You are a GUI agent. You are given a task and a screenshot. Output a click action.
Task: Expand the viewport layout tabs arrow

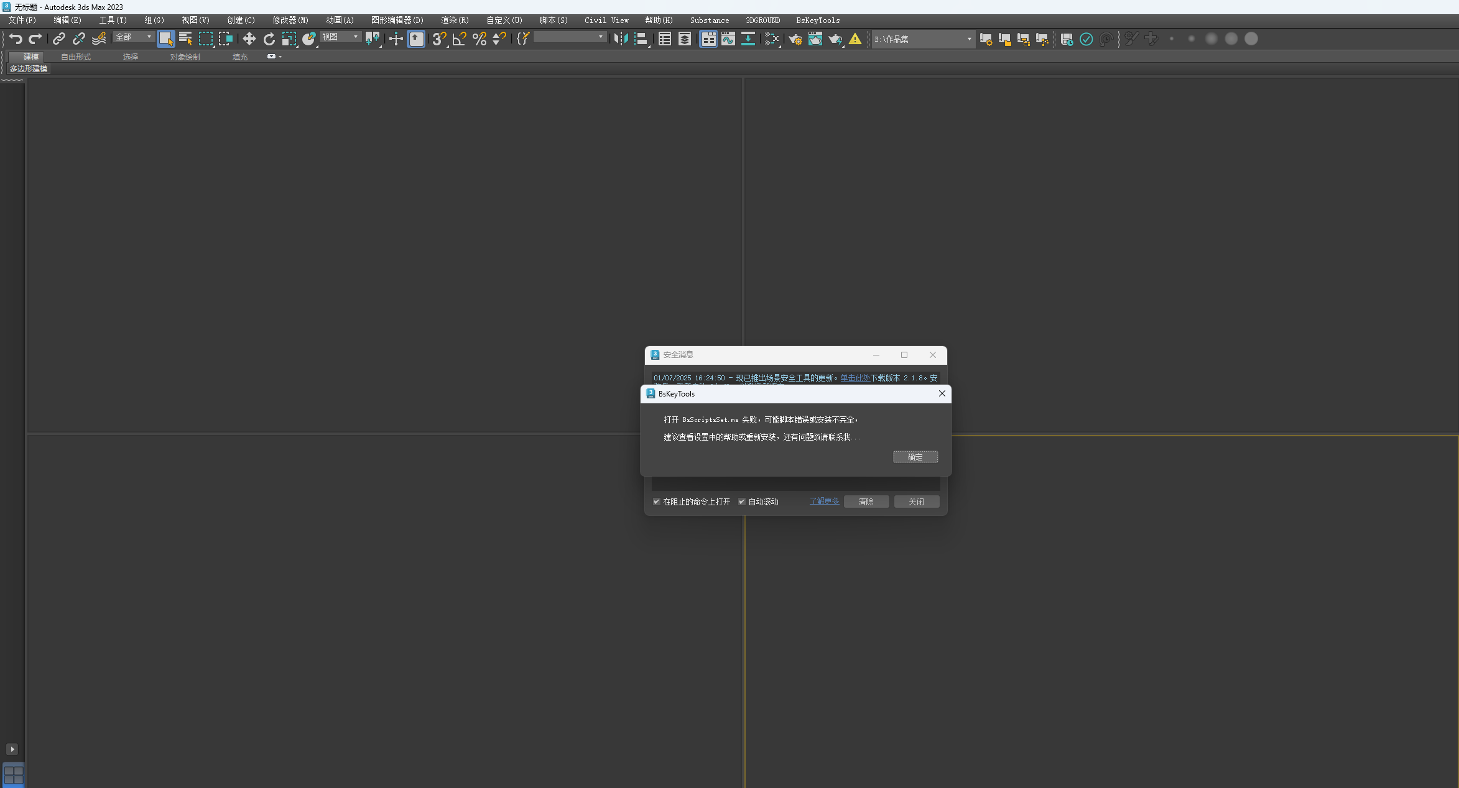12,749
